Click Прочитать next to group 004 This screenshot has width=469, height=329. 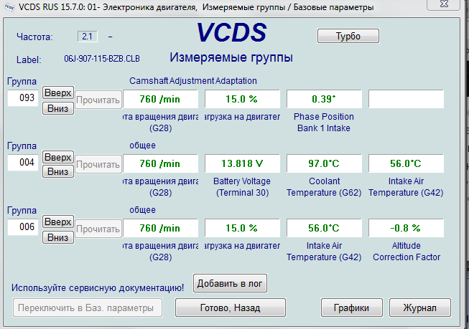pyautogui.click(x=97, y=165)
